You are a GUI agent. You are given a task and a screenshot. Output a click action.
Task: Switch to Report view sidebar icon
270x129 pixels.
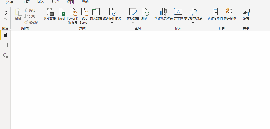[x=6, y=35]
